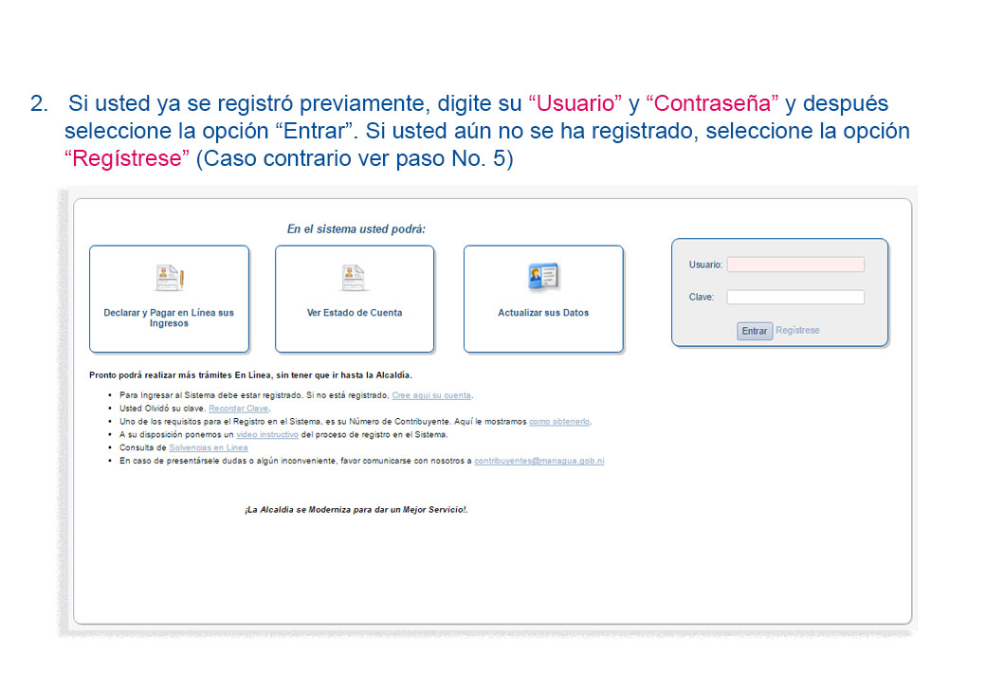Viewport: 986px width, 692px height.
Task: Open the 'Declarar y Pagar en Línea sus Ingresos' label
Action: (x=169, y=318)
